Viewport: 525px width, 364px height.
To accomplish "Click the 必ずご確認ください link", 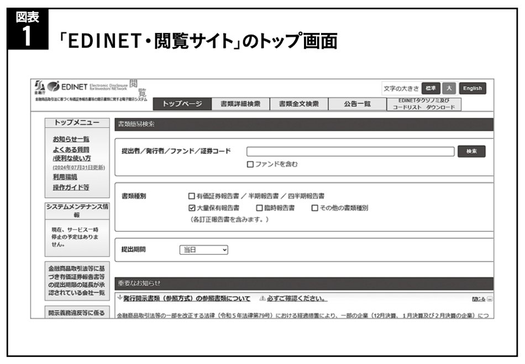I will point(297,298).
